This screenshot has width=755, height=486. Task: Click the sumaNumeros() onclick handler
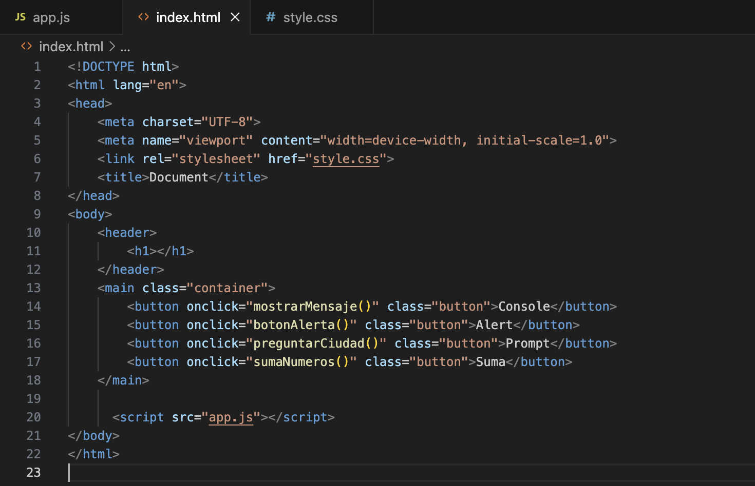coord(301,362)
